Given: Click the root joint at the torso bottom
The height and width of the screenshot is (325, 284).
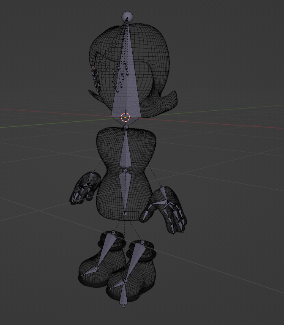Looking at the screenshot, I should pyautogui.click(x=125, y=213).
